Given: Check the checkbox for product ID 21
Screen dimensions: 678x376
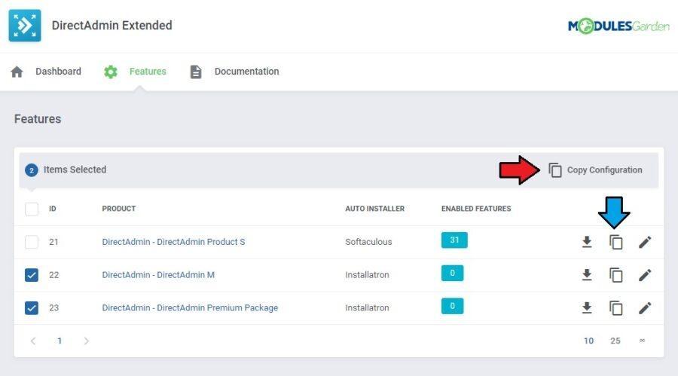Looking at the screenshot, I should 32,242.
